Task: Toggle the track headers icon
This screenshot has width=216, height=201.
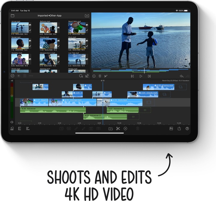Action: tap(19, 129)
